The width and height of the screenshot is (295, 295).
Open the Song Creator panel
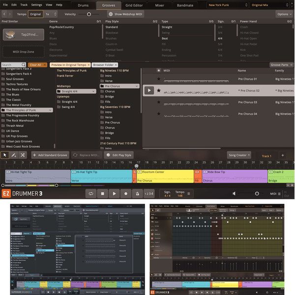[239, 155]
